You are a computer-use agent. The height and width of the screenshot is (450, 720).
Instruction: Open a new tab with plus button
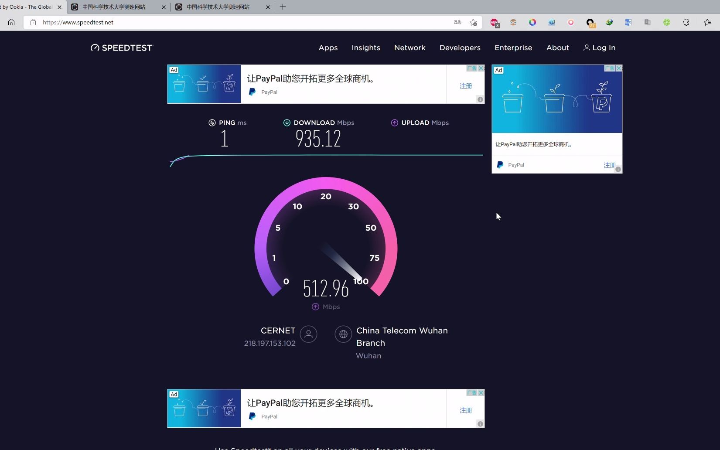click(x=283, y=7)
